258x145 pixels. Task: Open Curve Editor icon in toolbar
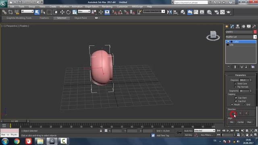(196, 12)
